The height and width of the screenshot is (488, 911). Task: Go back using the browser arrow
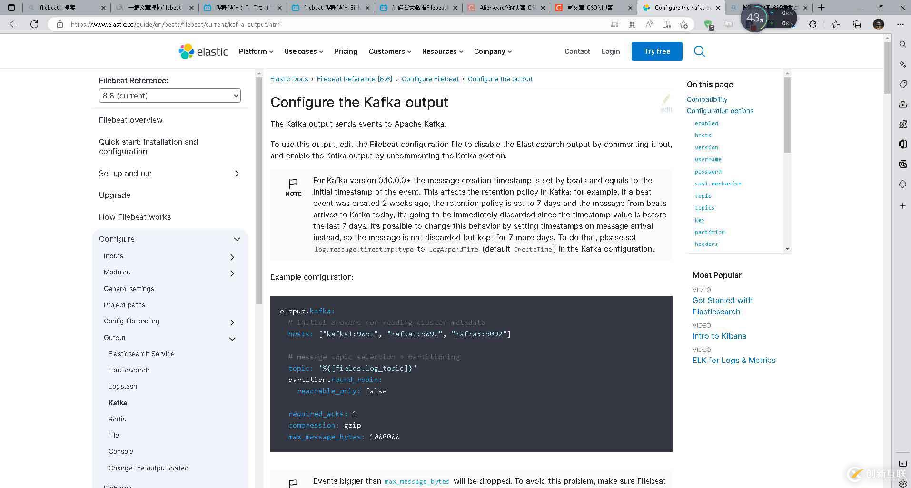pos(13,24)
